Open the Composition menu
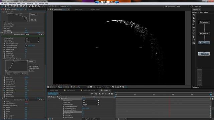 12,4
